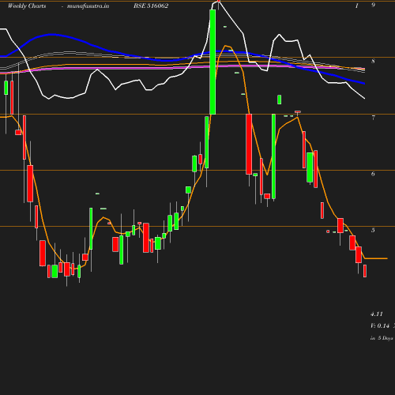Click the last red candlestick on the right
The width and height of the screenshot is (395, 395).
coord(365,271)
